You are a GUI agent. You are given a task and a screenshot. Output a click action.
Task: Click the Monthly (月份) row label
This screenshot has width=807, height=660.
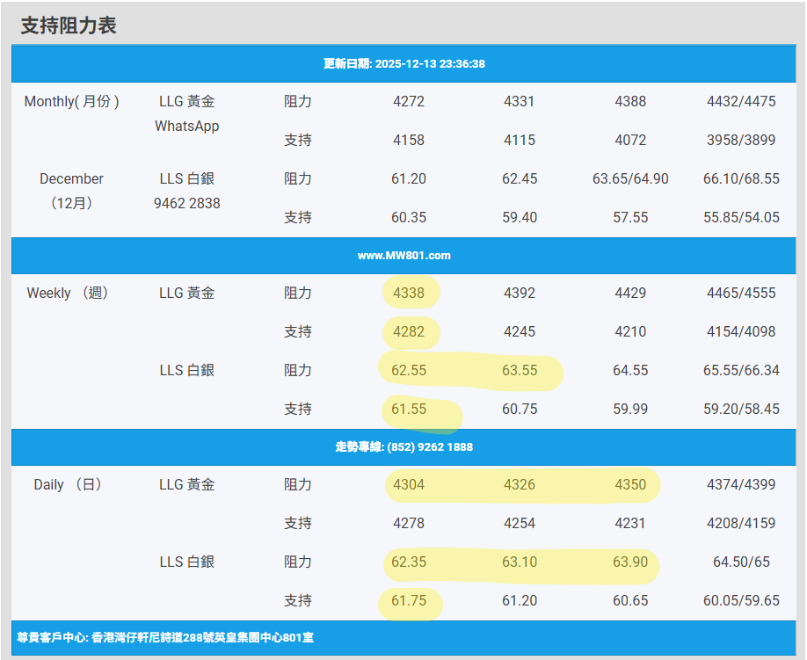click(x=71, y=102)
